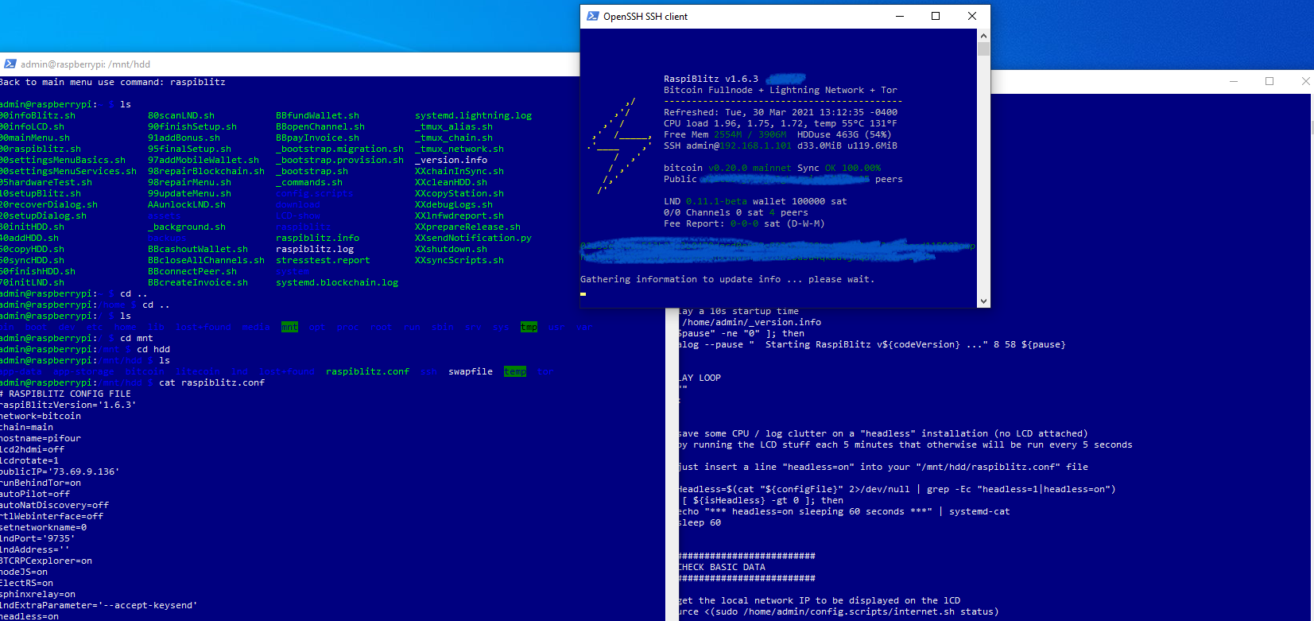Viewport: 1314px width, 621px height.
Task: Click the 'admin@raspberrypi: /mnt/hdd' title bar text
Action: click(x=85, y=64)
